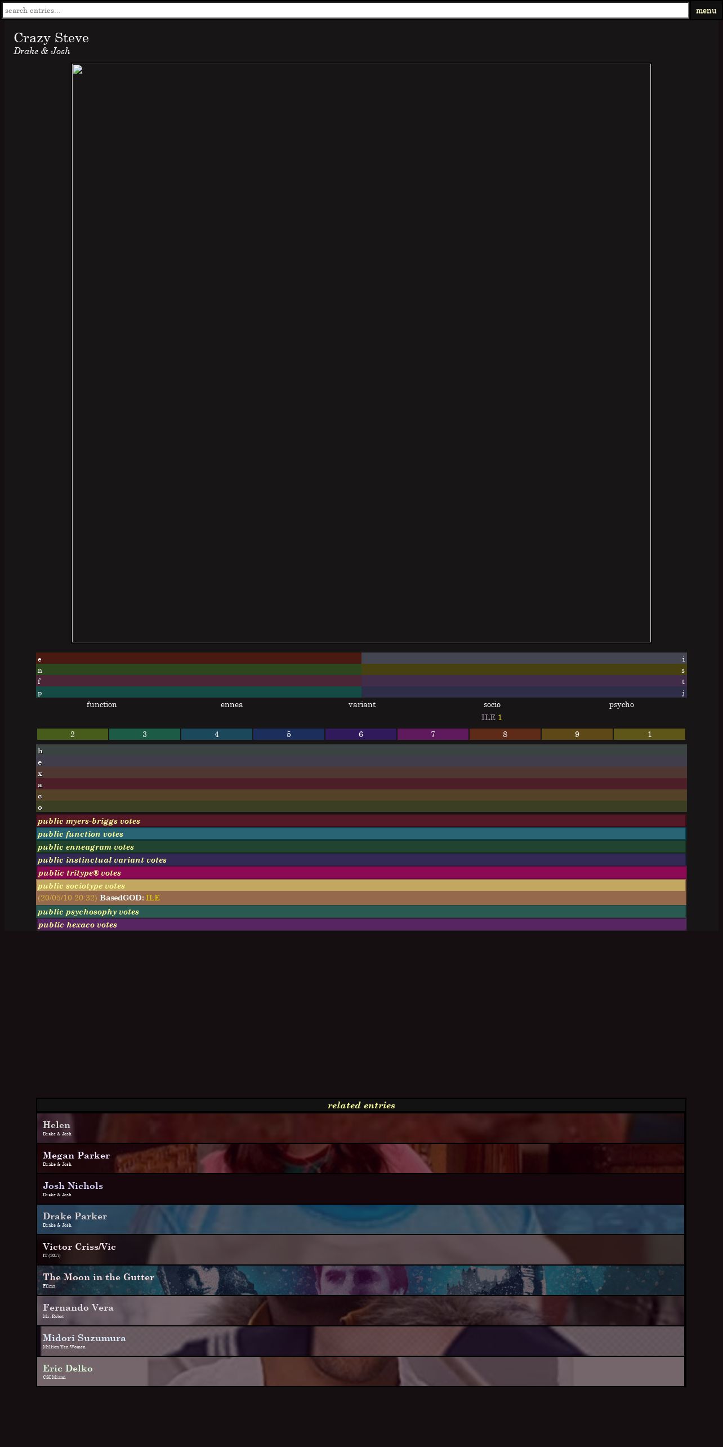Click the hexaco 'h' bar
The width and height of the screenshot is (723, 1447).
(361, 751)
